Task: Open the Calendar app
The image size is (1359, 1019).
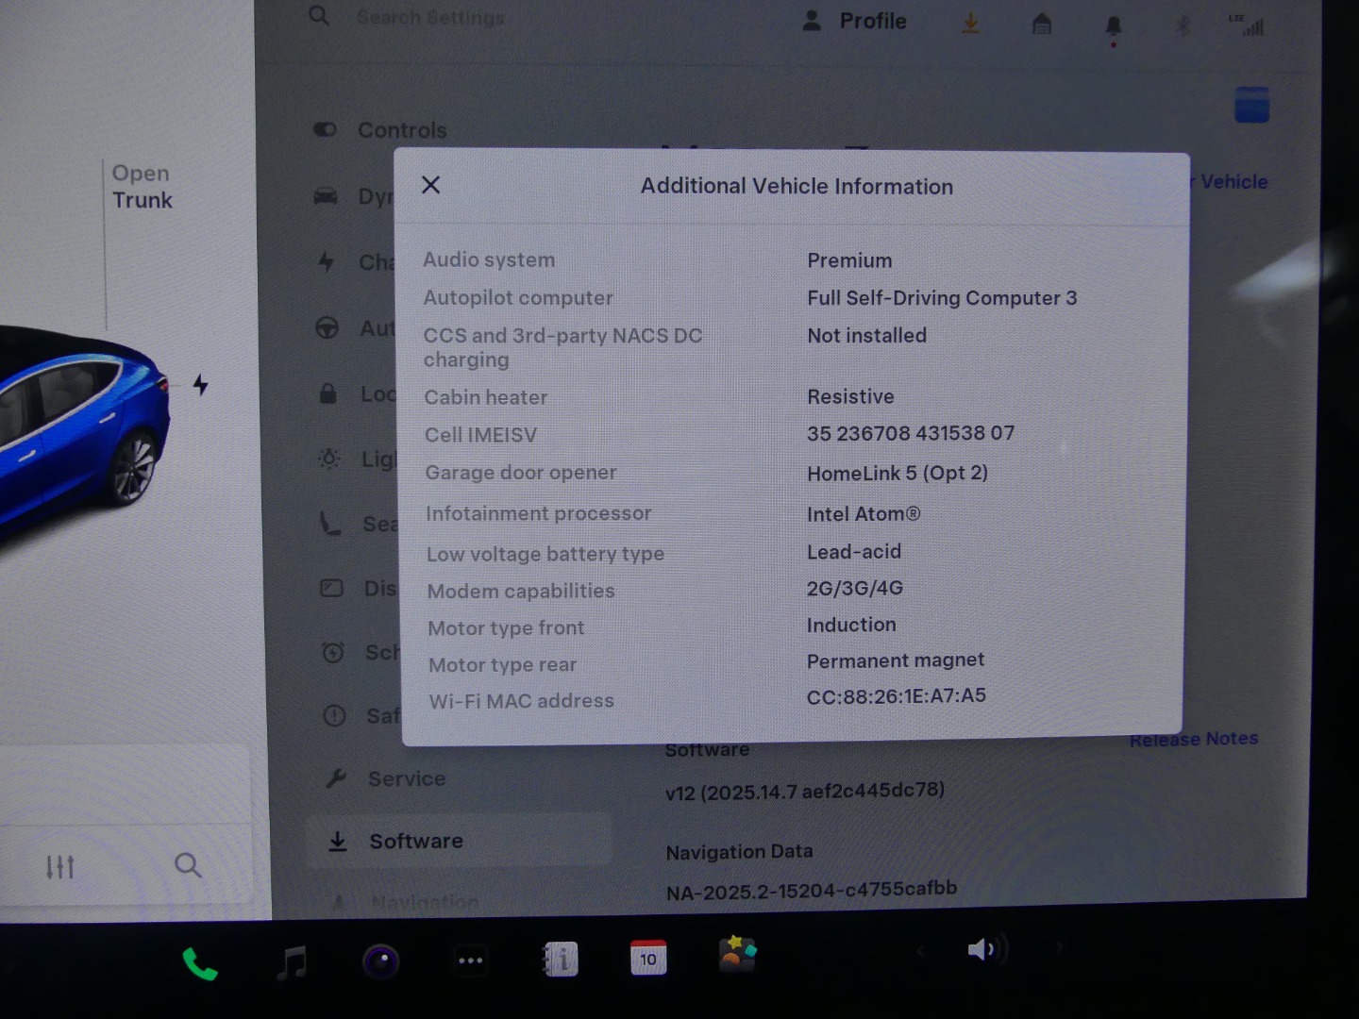Action: click(648, 958)
